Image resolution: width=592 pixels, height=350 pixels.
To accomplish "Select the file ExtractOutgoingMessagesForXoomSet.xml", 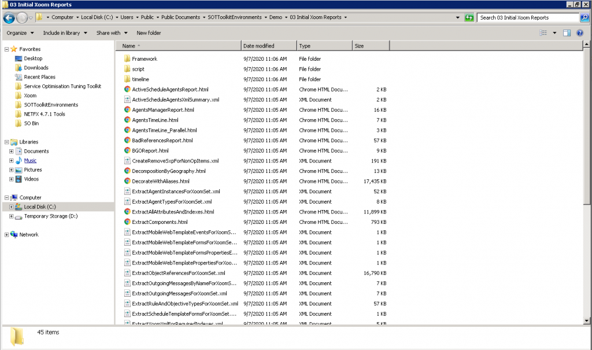I will pyautogui.click(x=179, y=294).
